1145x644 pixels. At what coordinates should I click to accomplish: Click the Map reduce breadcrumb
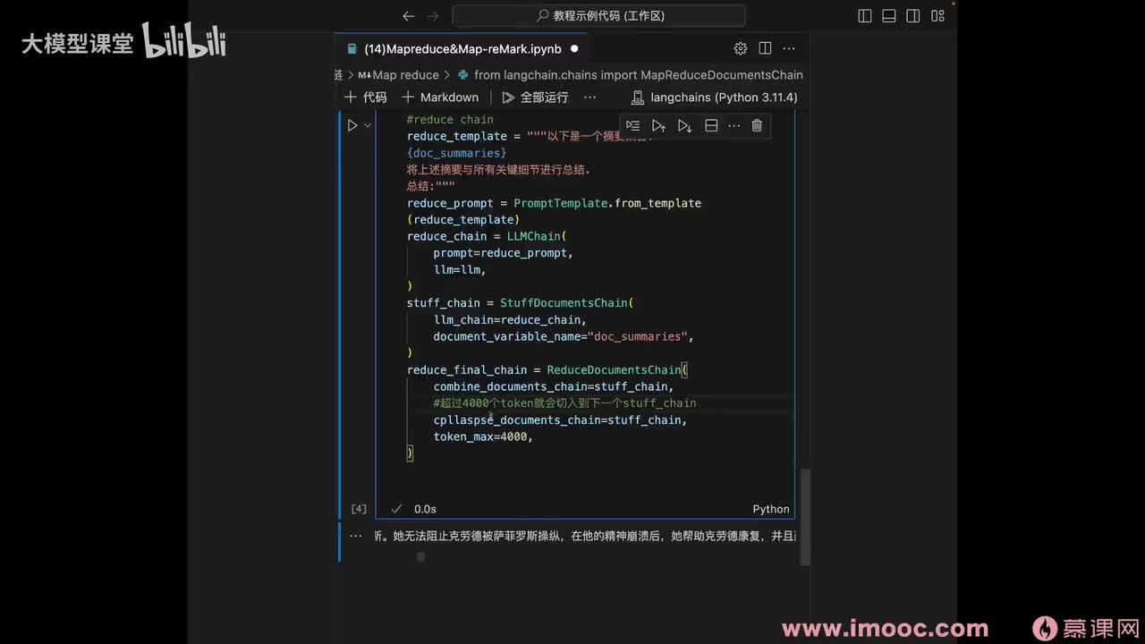[x=399, y=75]
